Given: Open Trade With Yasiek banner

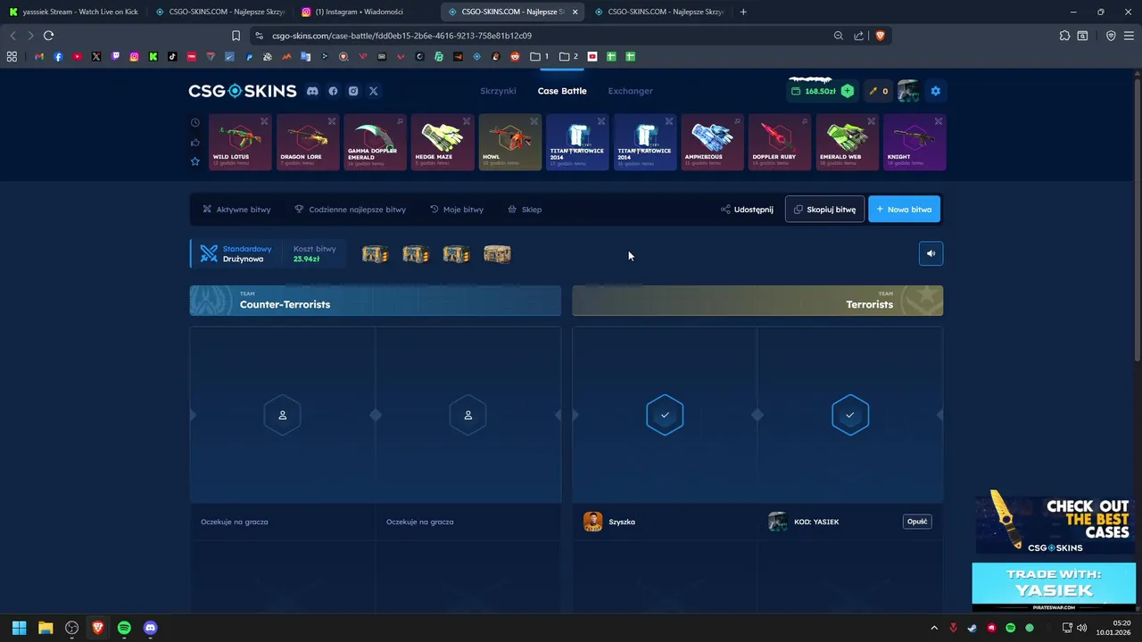Looking at the screenshot, I should coord(1054,586).
